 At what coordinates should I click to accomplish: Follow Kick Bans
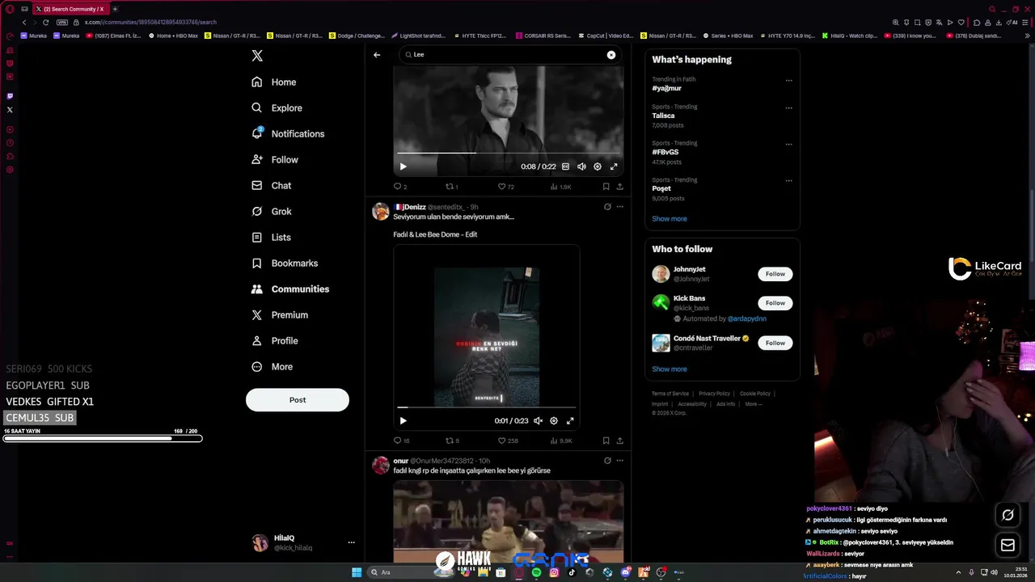775,303
